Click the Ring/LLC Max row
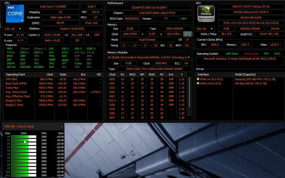Viewport: 285px width, 178px height. click(53, 101)
